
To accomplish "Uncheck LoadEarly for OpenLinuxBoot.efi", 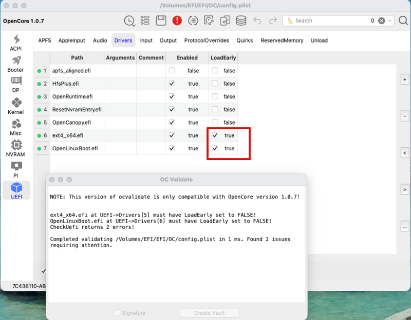I will (215, 148).
